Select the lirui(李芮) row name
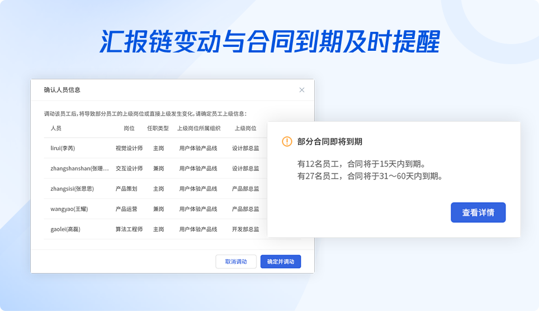Viewport: 539px width, 311px height. [x=63, y=149]
